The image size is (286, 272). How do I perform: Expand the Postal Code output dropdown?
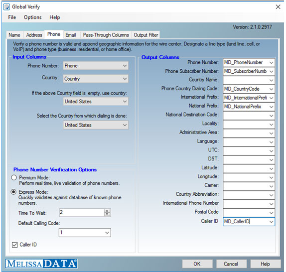coord(271,213)
